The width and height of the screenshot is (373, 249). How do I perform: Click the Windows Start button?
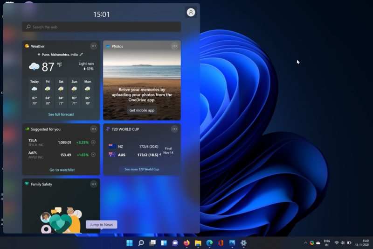click(130, 243)
